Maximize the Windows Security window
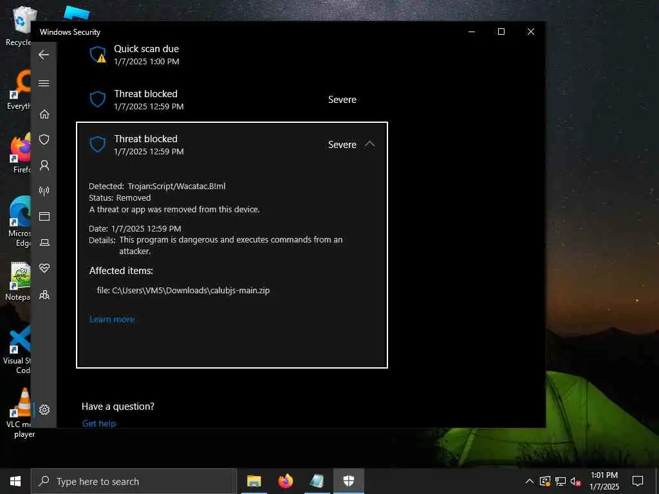 click(x=501, y=32)
